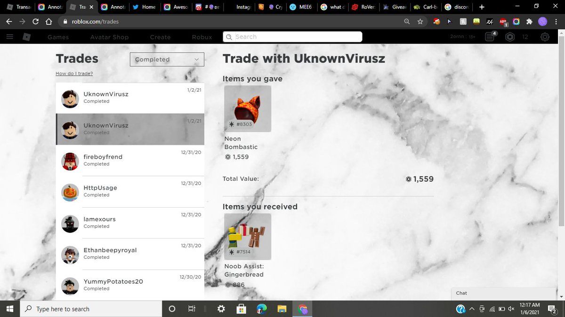This screenshot has height=317, width=565.
Task: Open File Explorer from the taskbar
Action: coord(282,309)
